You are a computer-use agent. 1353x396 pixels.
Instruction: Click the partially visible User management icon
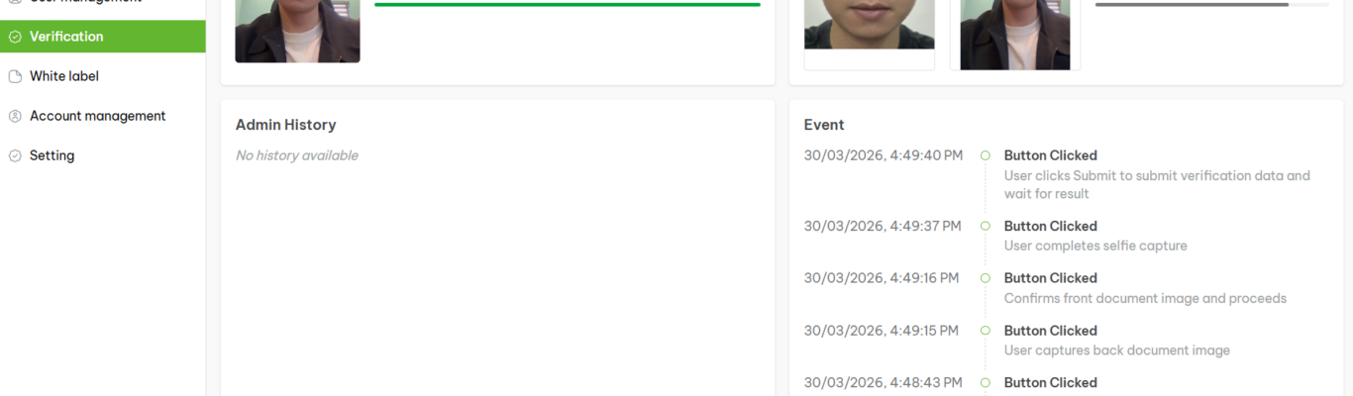coord(15,2)
